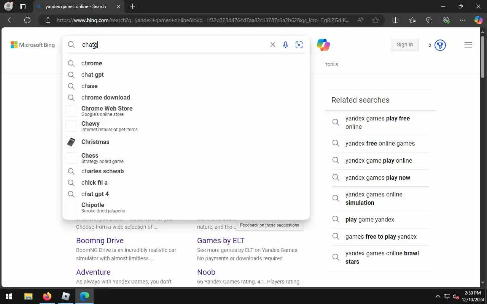
Task: Pick Chess strategy board game suggestion
Action: point(186,158)
